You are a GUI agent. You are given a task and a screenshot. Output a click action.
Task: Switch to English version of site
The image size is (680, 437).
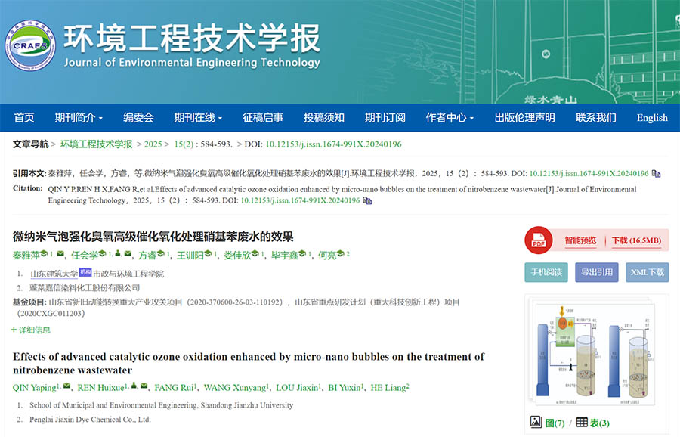point(651,118)
